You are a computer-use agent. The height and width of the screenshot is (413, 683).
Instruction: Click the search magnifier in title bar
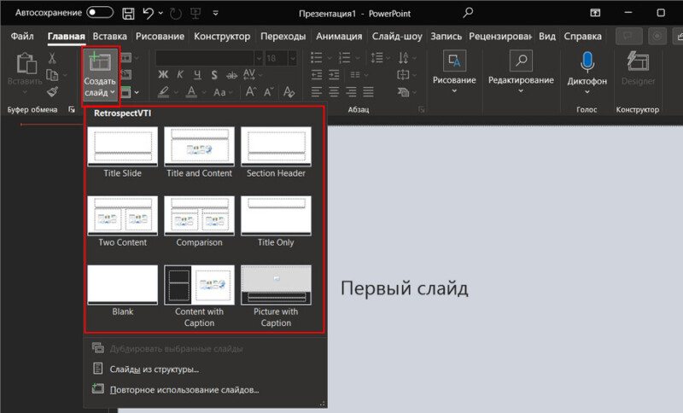pos(468,13)
